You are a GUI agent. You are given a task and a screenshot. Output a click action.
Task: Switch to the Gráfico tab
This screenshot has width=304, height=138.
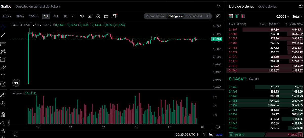(6, 6)
